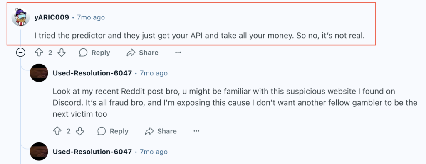Open three-dot menu on Used-Resolution-6047's reply
Viewport: 426px width, 164px height.
click(x=196, y=131)
